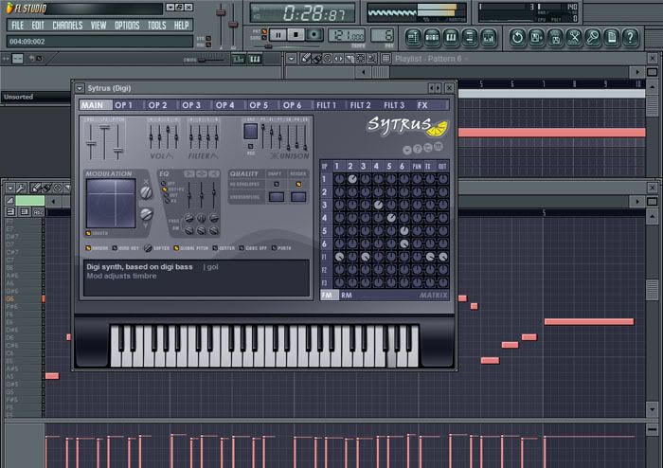
Task: Select the delete tool in Playlist toolbar
Action: [x=328, y=59]
